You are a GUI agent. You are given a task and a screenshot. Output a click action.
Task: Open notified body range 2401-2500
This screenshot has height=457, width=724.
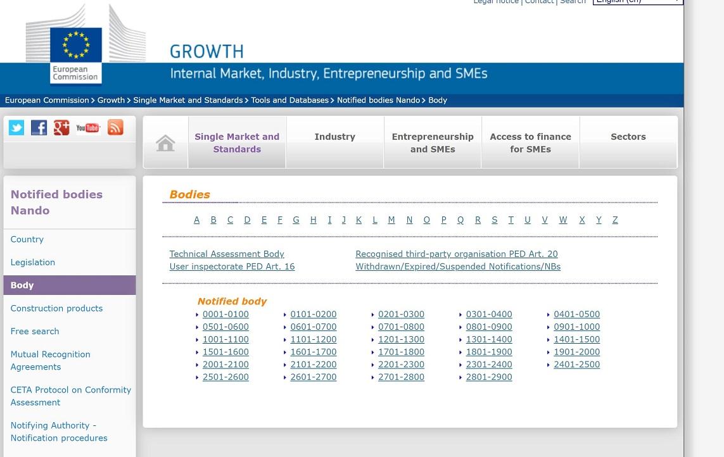coord(576,364)
